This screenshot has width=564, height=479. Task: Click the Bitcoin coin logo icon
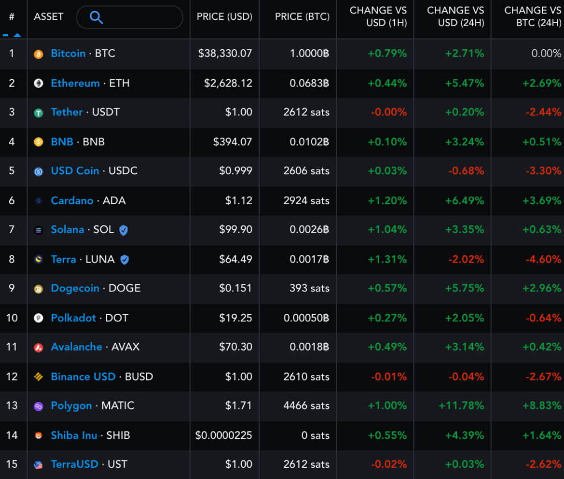(39, 54)
